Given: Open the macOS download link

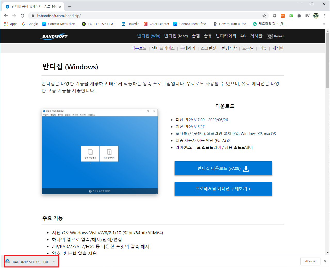Looking at the screenshot, I should click(x=270, y=133).
